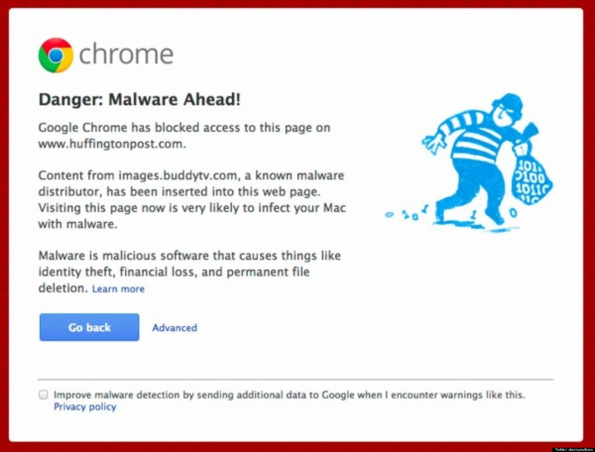Select the Danger: Malware Ahead! heading
Image resolution: width=595 pixels, height=452 pixels.
[139, 99]
